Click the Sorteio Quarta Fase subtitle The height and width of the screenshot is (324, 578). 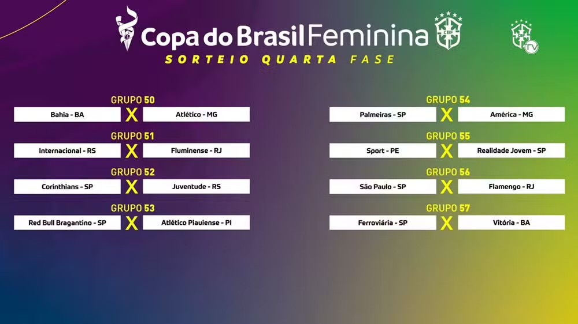280,59
